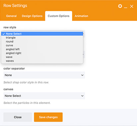Choose the 'angled right' row style option
This screenshot has width=137, height=126.
[x=42, y=53]
